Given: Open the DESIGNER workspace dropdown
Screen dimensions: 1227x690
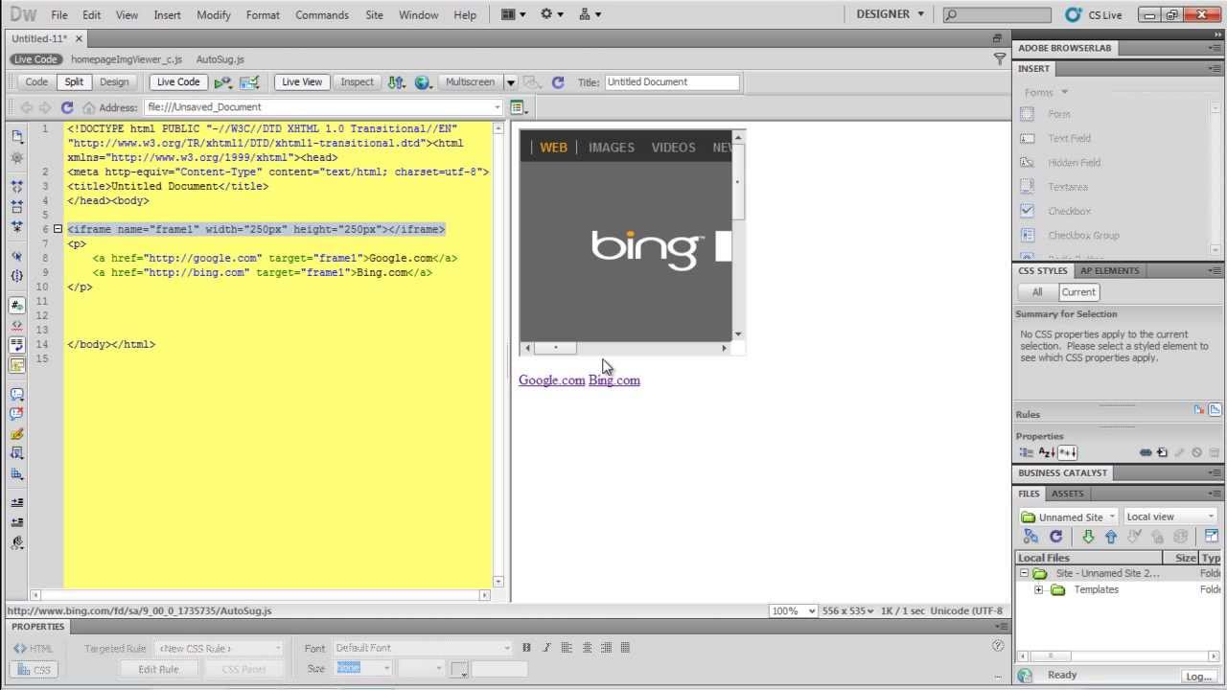Looking at the screenshot, I should [891, 14].
